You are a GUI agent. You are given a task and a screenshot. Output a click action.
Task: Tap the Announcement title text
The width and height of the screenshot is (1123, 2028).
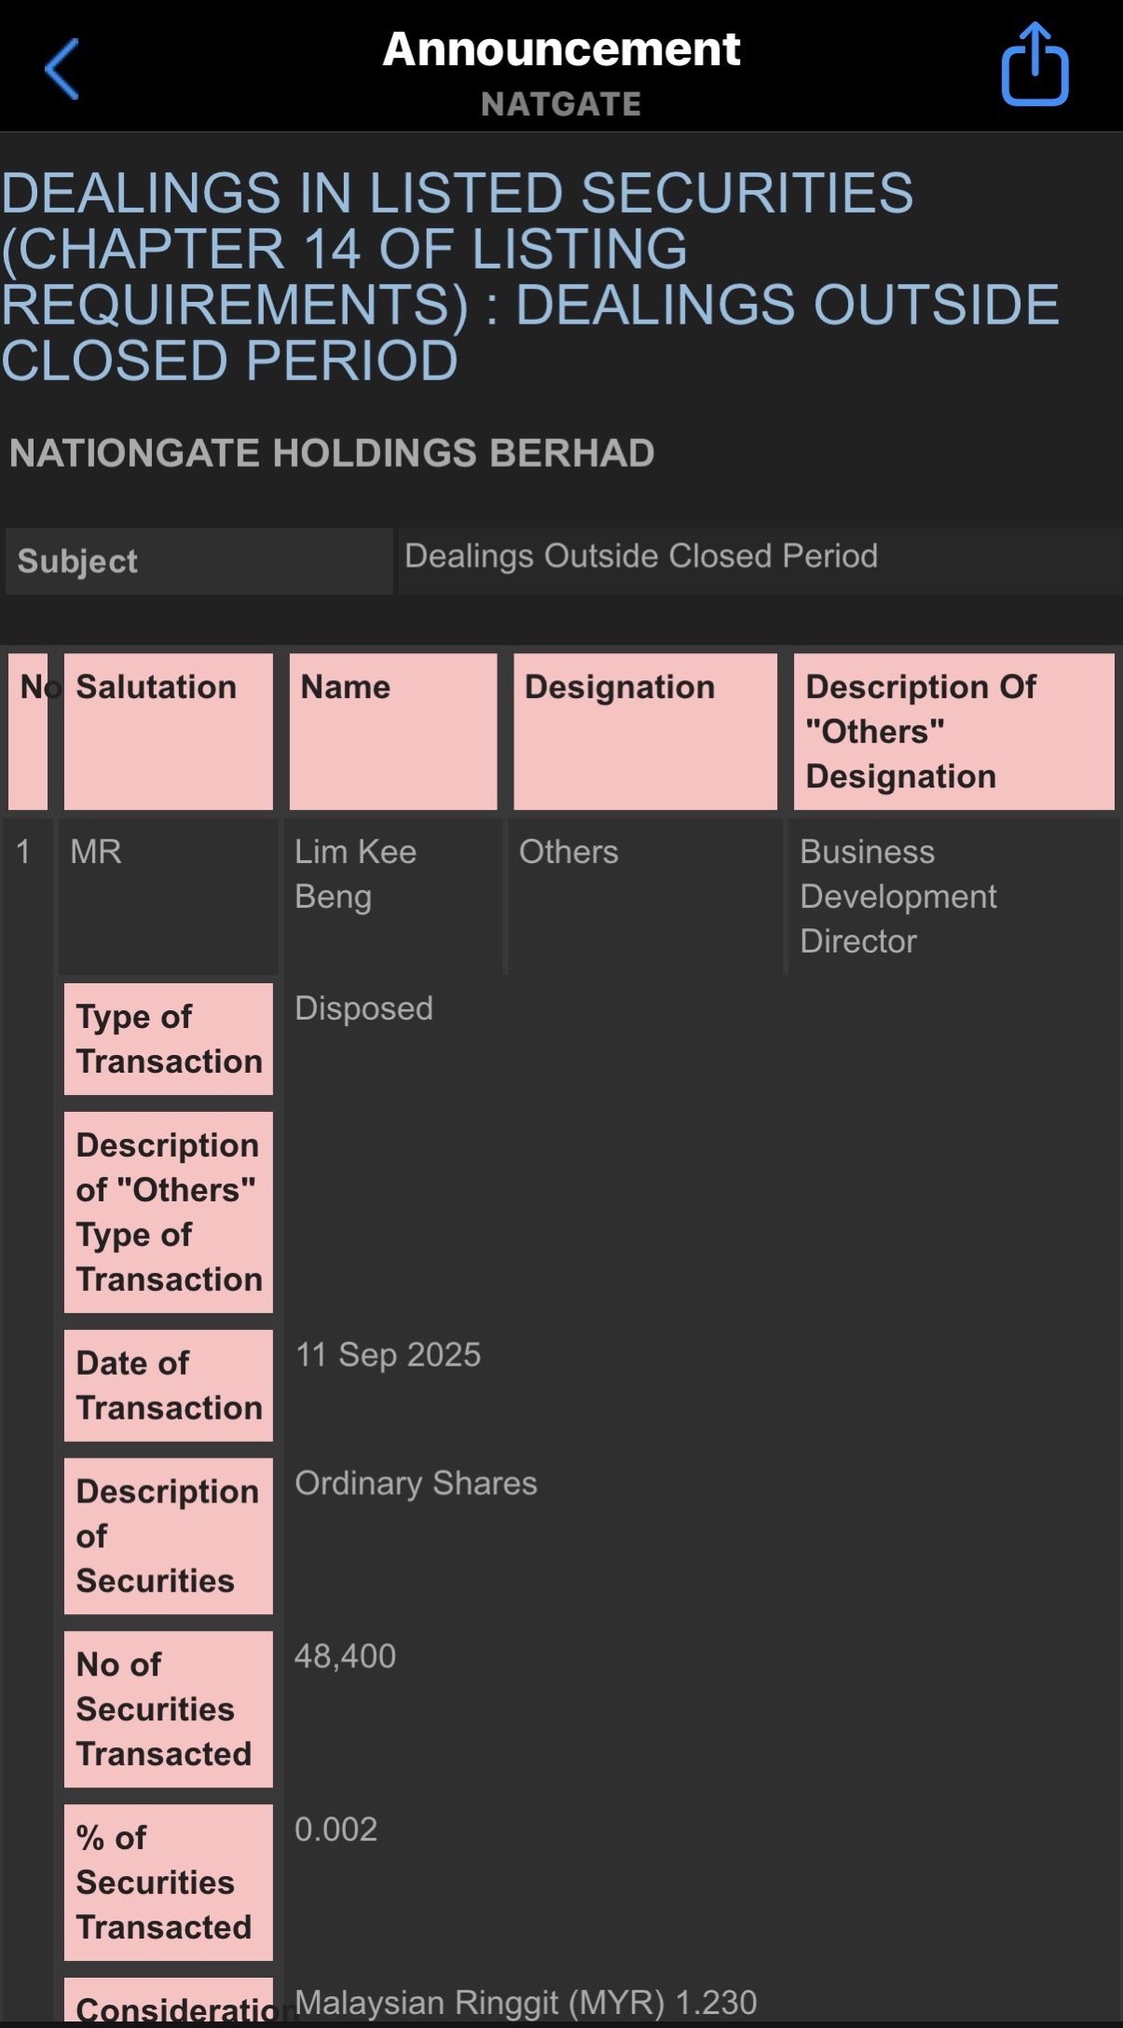click(561, 48)
